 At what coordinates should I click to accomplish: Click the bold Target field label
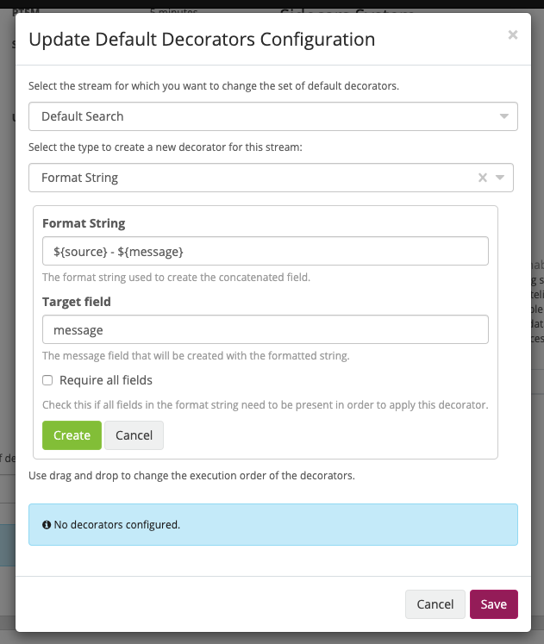(77, 302)
